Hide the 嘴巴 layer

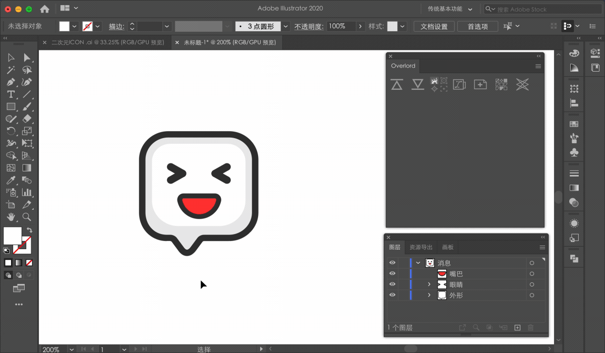[392, 273]
